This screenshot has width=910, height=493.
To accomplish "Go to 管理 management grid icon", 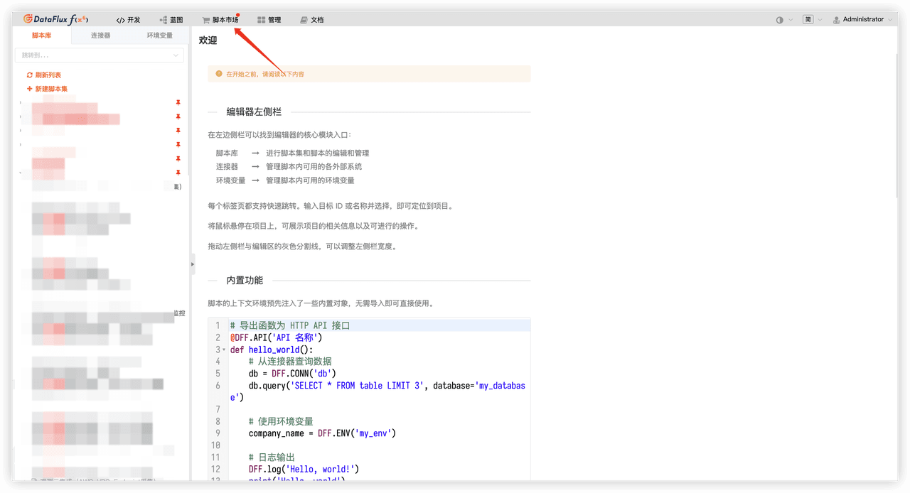I will point(262,20).
